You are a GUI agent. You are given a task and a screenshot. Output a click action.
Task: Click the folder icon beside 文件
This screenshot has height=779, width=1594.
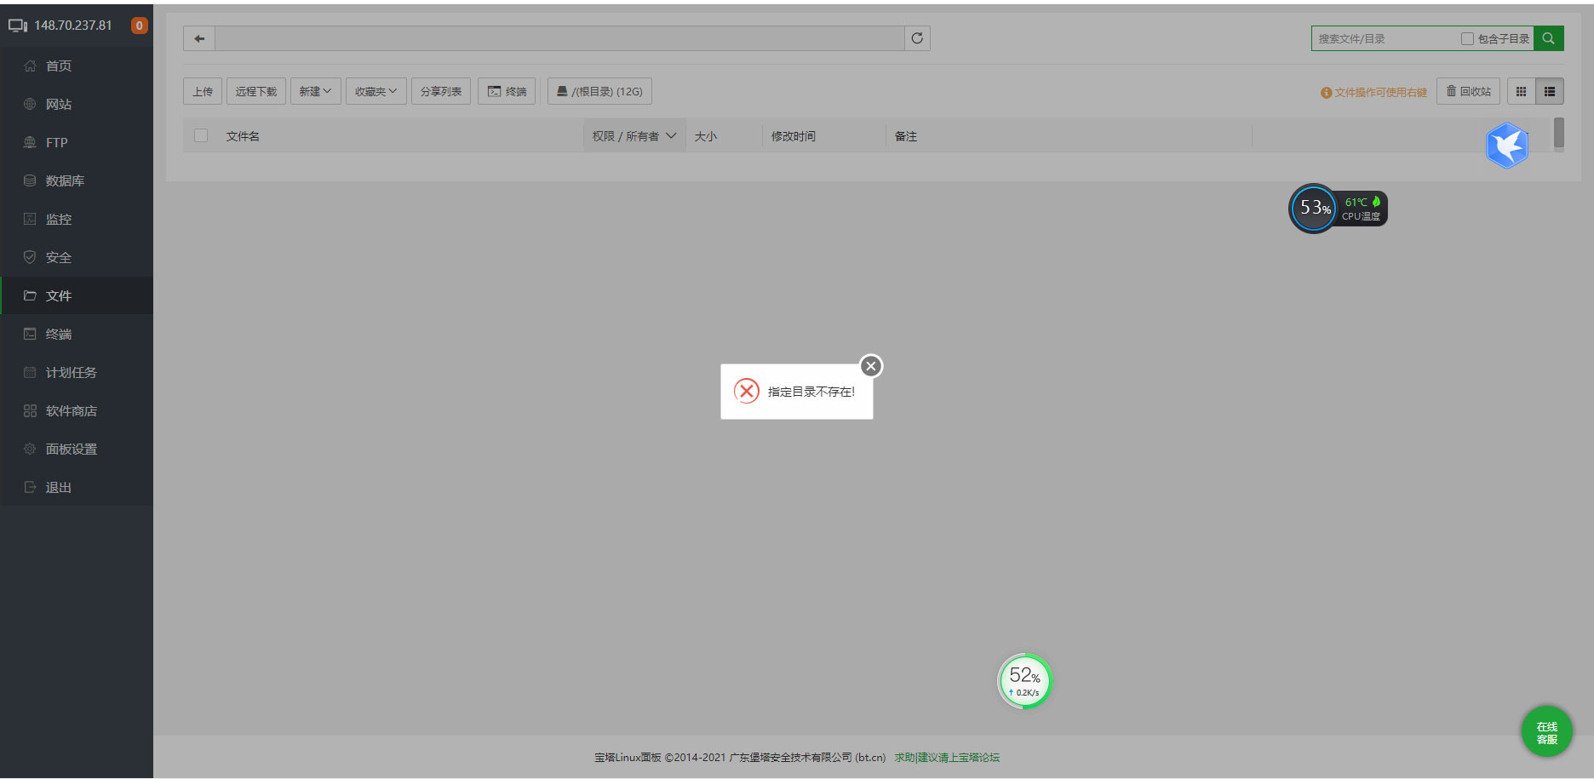[30, 295]
